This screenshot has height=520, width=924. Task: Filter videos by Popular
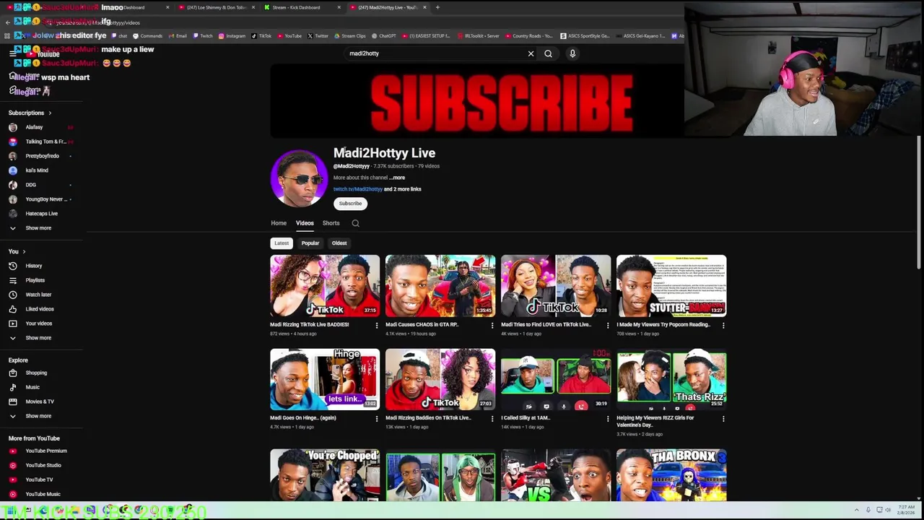[310, 243]
